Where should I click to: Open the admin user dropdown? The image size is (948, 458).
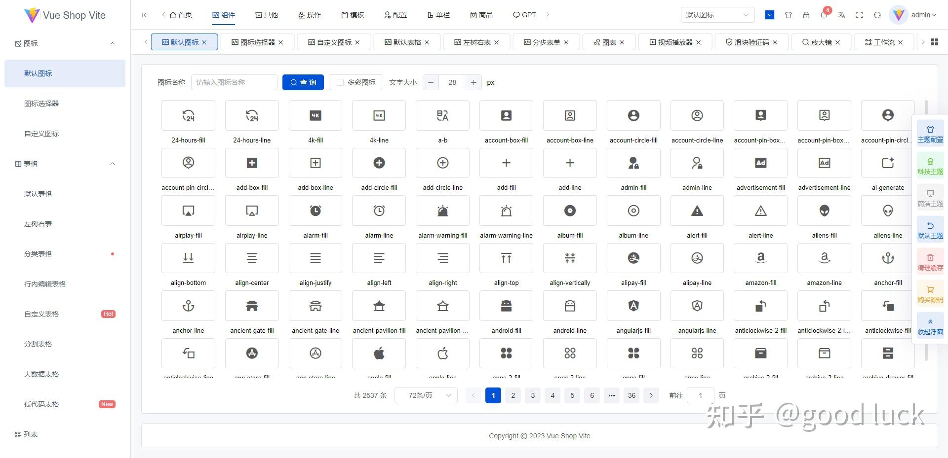pos(913,15)
